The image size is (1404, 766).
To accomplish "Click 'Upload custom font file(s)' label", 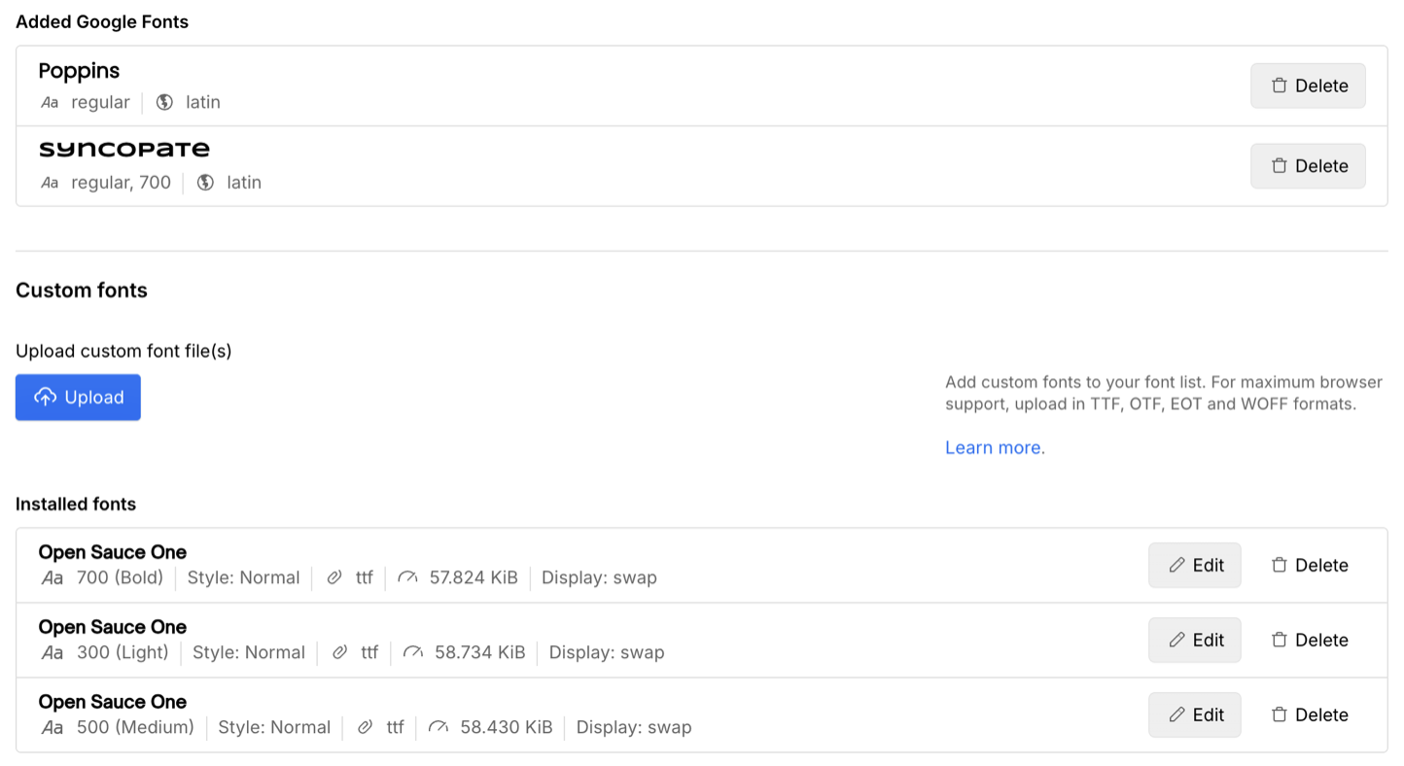I will point(123,351).
